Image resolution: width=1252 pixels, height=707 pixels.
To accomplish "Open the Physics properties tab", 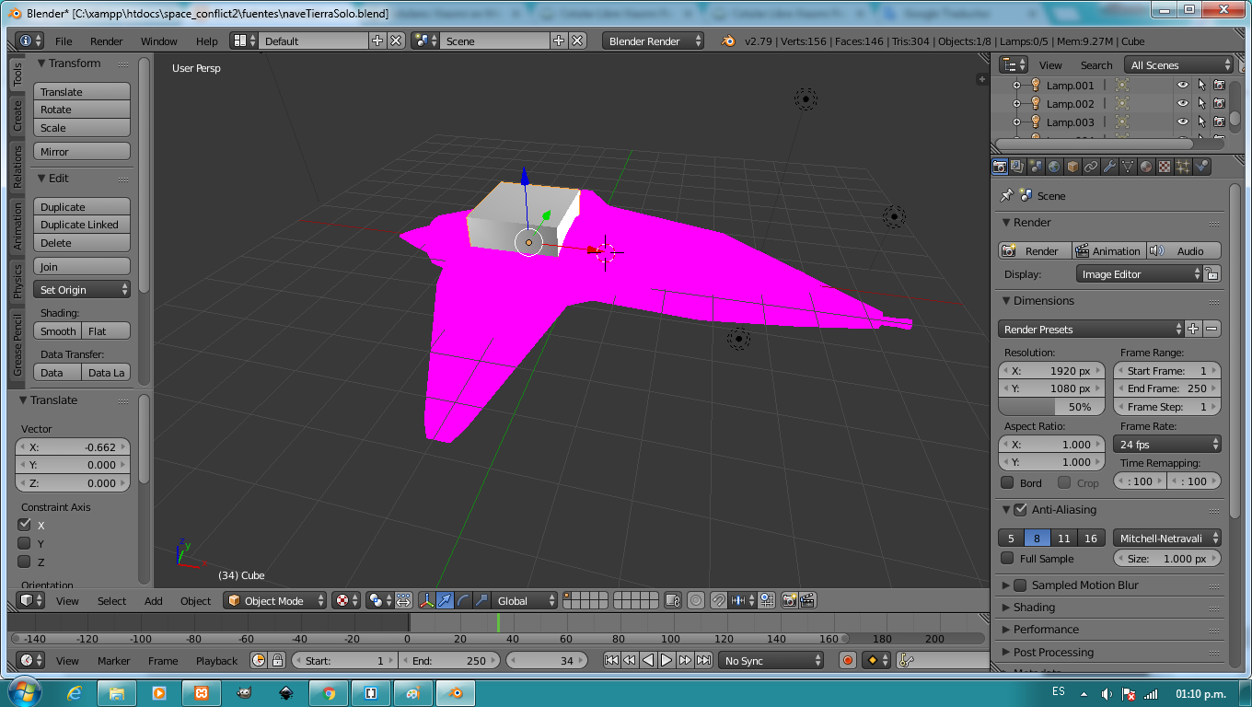I will (1201, 167).
